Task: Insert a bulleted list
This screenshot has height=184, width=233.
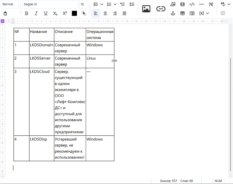Action: click(96, 4)
